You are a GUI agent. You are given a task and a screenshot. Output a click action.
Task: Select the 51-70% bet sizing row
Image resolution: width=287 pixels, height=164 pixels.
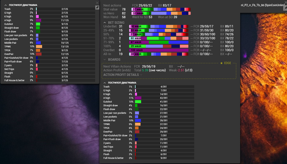[169, 38]
